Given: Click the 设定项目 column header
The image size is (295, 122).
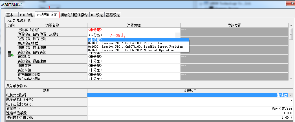Looking at the screenshot, I should point(190,91).
